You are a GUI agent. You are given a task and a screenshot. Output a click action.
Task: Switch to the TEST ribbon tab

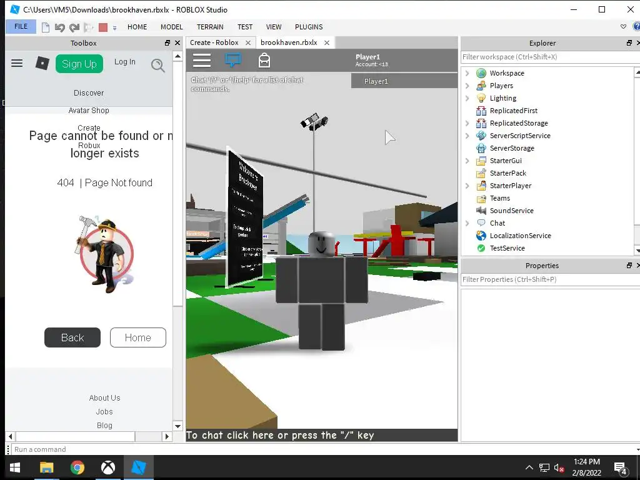245,27
